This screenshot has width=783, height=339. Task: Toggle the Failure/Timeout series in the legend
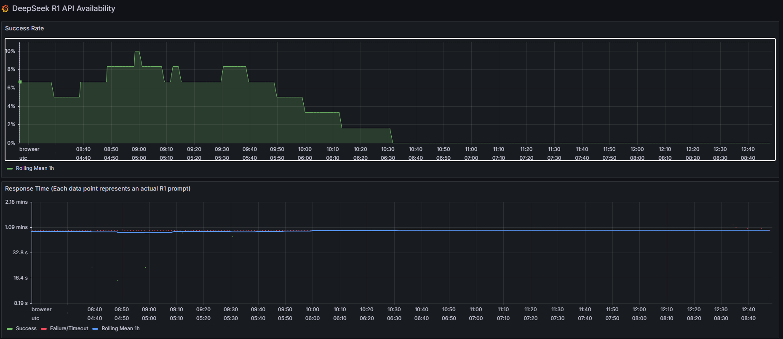[69, 328]
